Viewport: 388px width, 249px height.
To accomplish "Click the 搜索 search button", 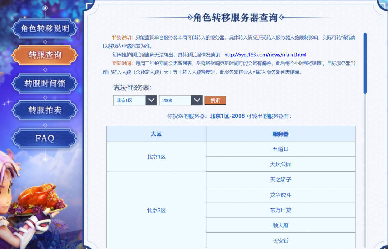I will [215, 100].
